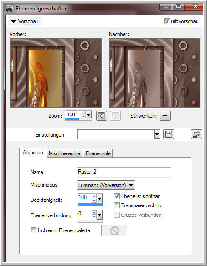Increase the Zoom value with the up arrow

(83, 113)
